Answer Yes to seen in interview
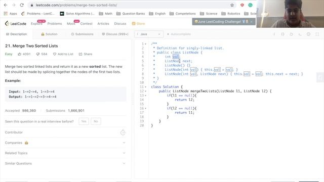Screen dimensions: 324x182 coord(84,121)
